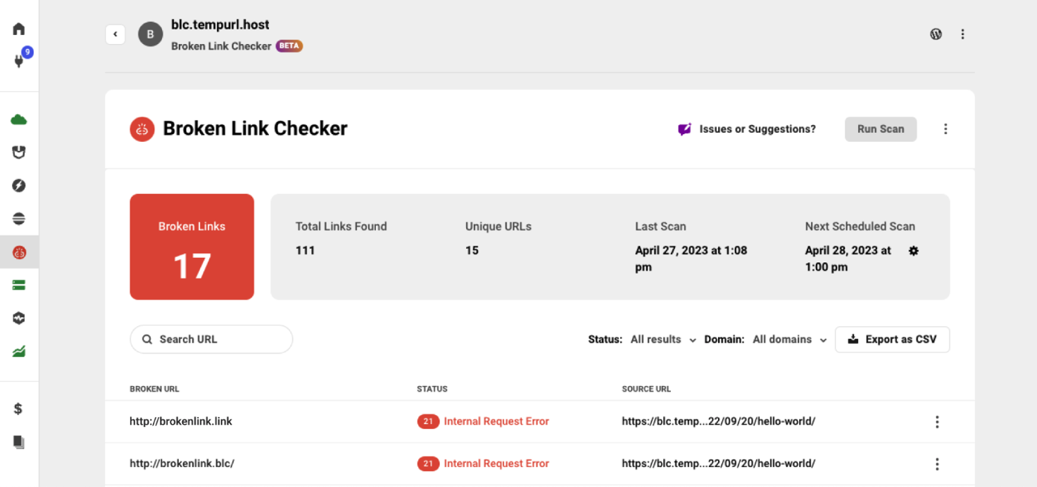The image size is (1037, 487).
Task: Open the home icon in sidebar
Action: tap(19, 28)
